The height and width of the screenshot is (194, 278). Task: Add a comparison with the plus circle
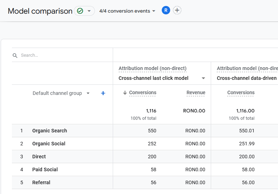[177, 10]
